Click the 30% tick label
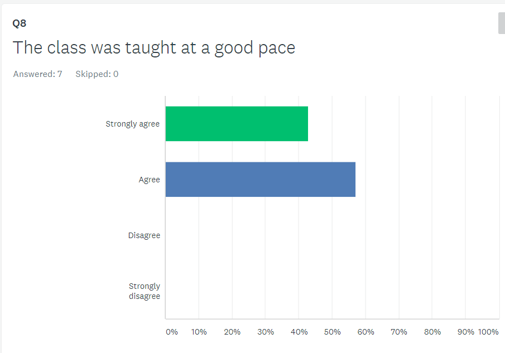The image size is (505, 353). pos(266,332)
